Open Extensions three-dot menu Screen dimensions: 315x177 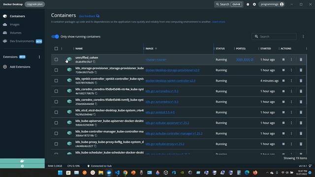coord(39,57)
